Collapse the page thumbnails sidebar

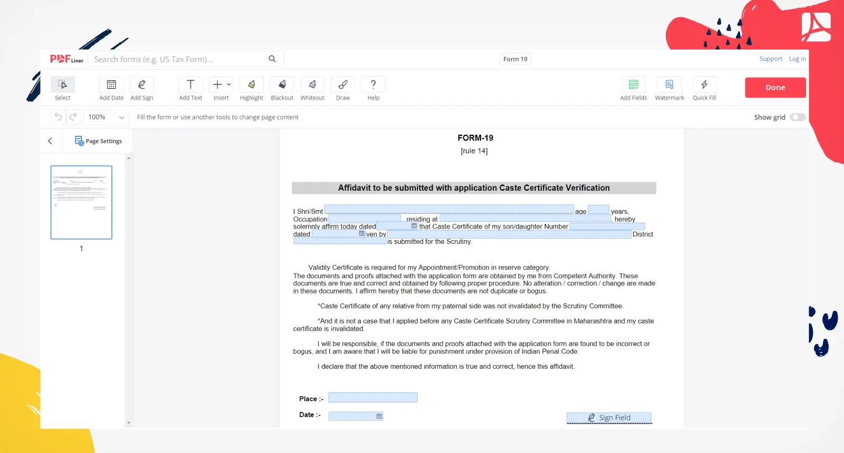coord(50,141)
